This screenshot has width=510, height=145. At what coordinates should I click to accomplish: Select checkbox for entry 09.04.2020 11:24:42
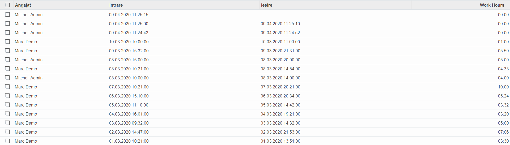pyautogui.click(x=7, y=33)
